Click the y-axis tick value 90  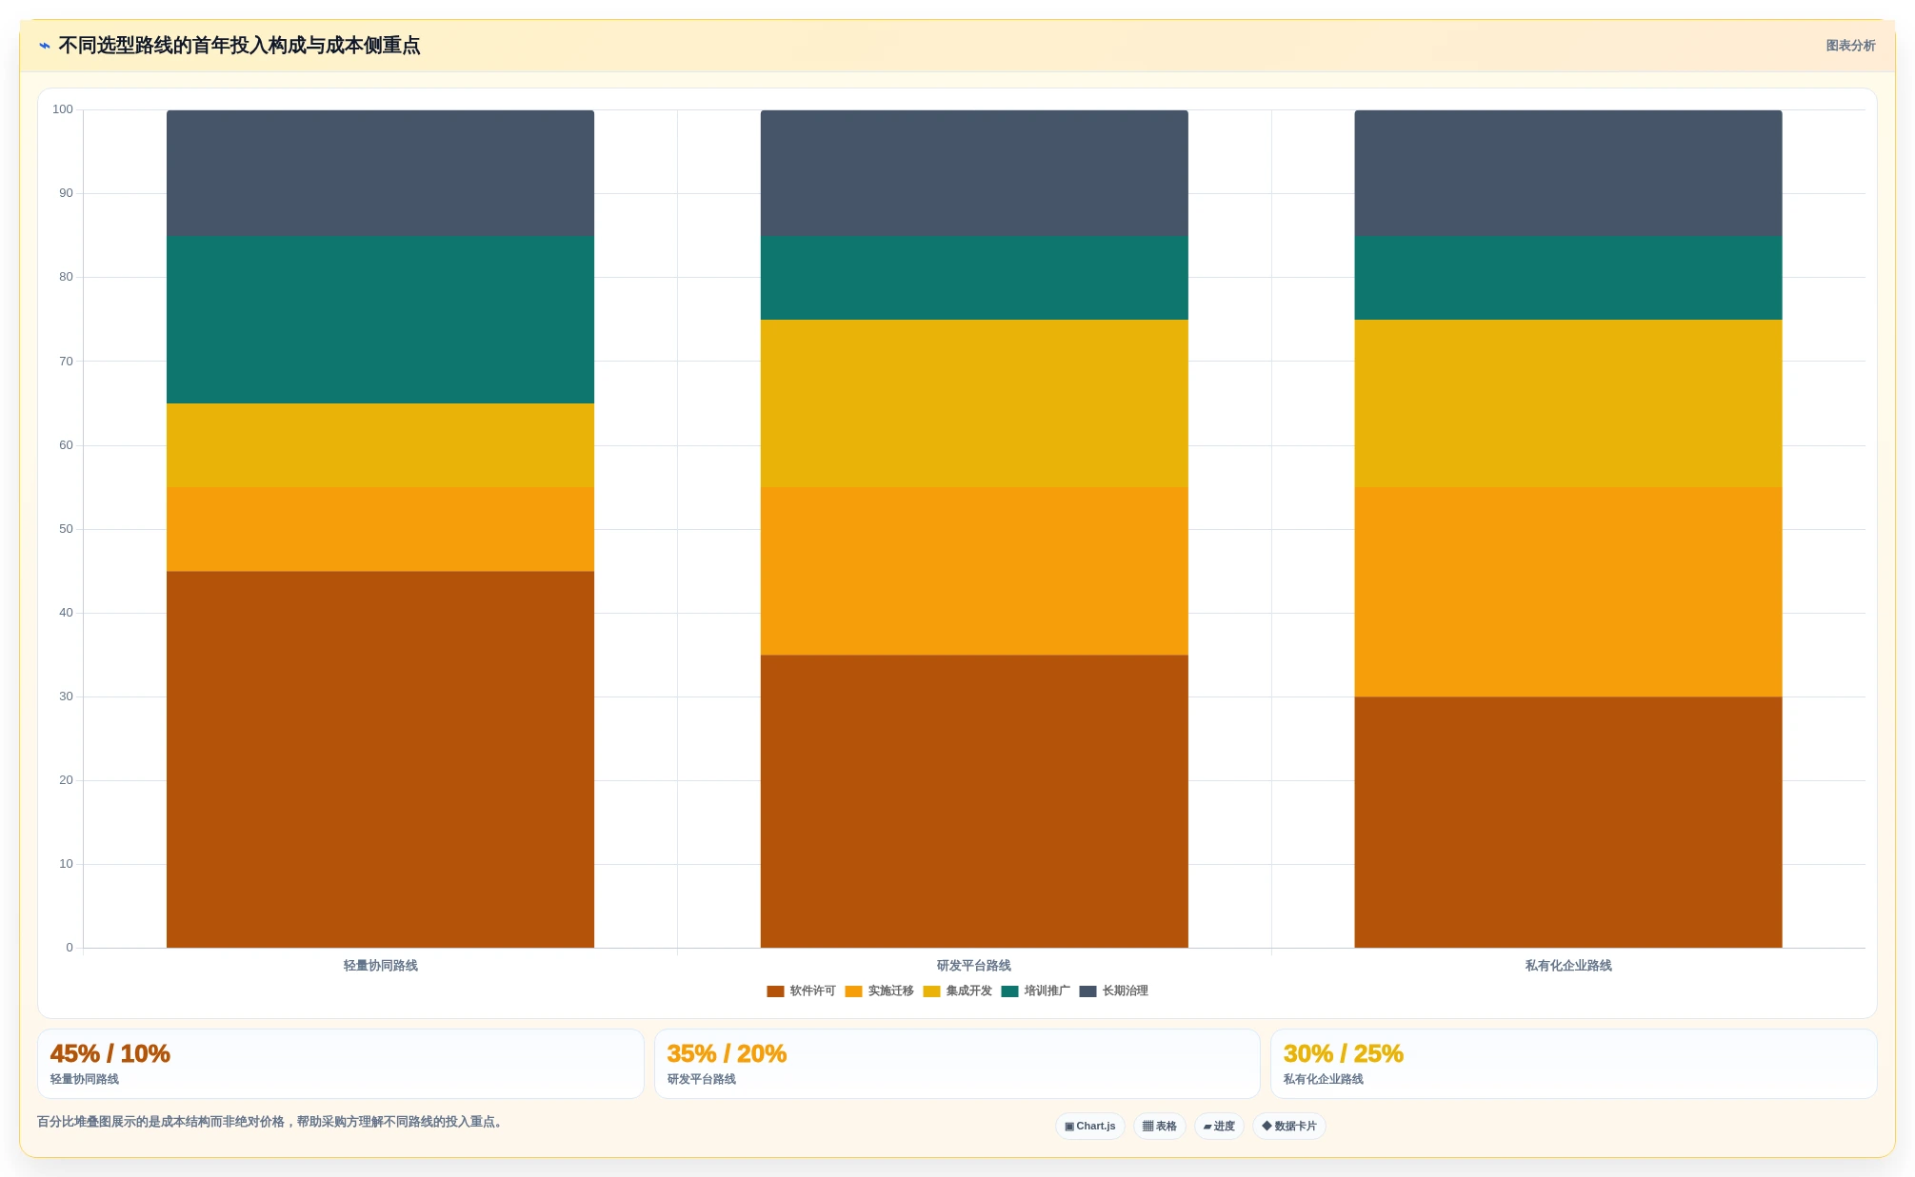tap(66, 193)
